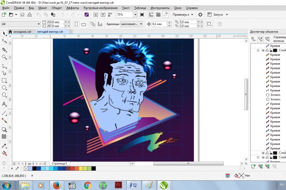Toggle printer icon of the topmost Слой
Image resolution: width=286 pixels, height=190 pixels.
(267, 50)
